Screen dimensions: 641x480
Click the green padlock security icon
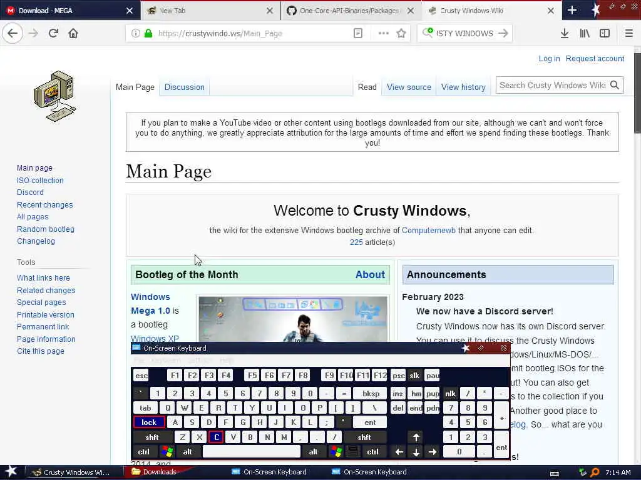[148, 34]
